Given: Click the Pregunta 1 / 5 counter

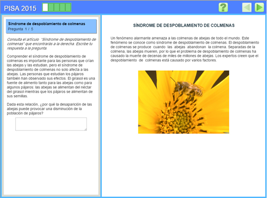Looking at the screenshot, I should click(21, 29).
